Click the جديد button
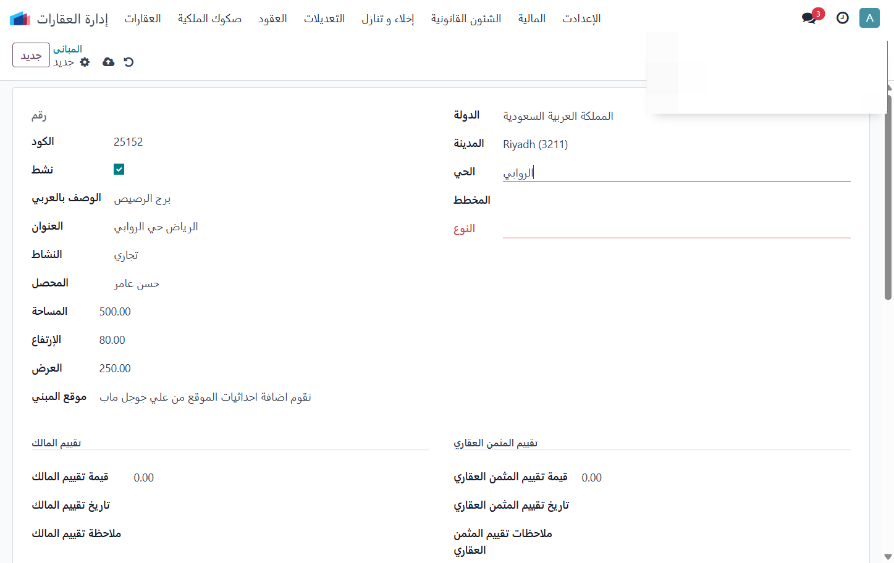Viewport: 894px width, 563px height. pos(31,55)
